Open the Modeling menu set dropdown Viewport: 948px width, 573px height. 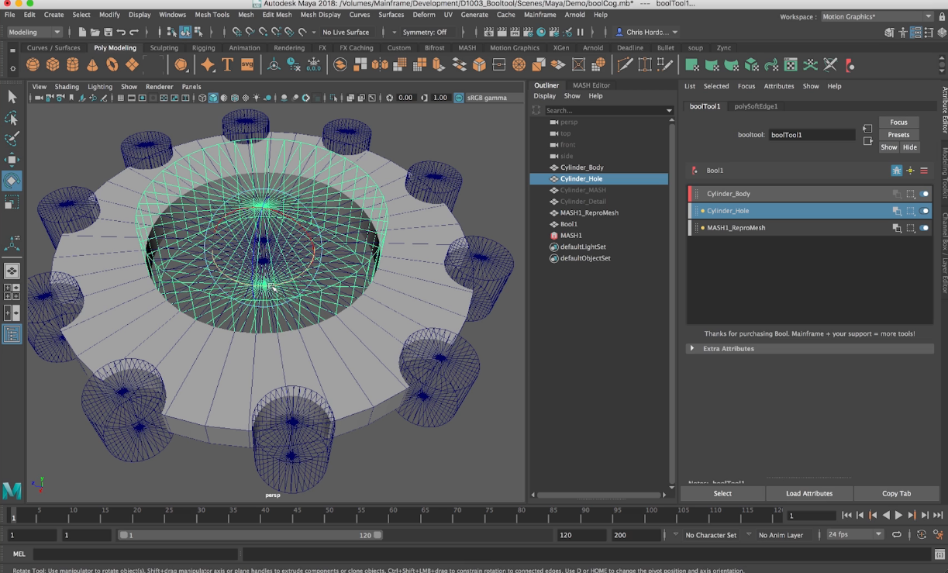tap(34, 32)
